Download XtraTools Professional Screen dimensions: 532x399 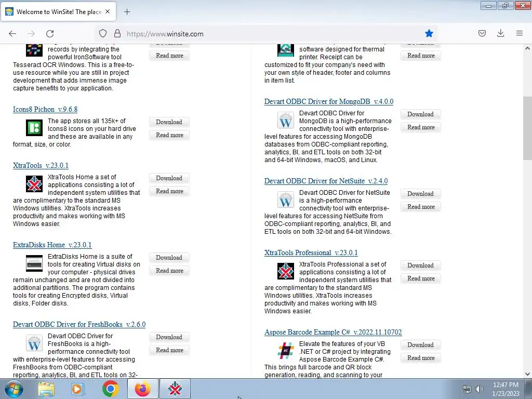coord(421,265)
